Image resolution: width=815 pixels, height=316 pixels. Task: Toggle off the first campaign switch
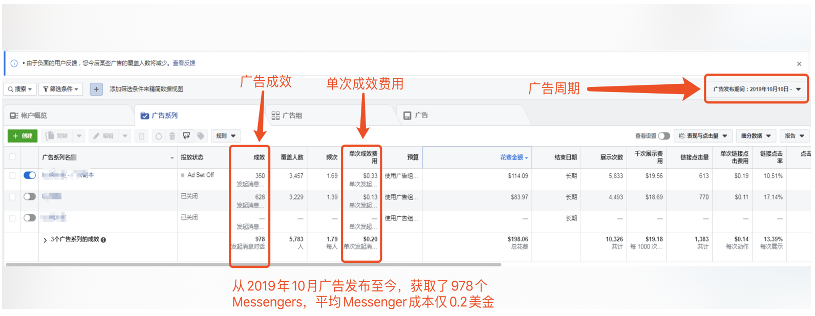[x=30, y=175]
